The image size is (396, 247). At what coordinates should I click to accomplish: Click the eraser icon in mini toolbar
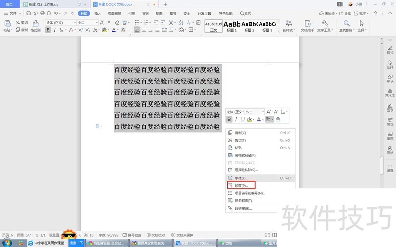278,119
